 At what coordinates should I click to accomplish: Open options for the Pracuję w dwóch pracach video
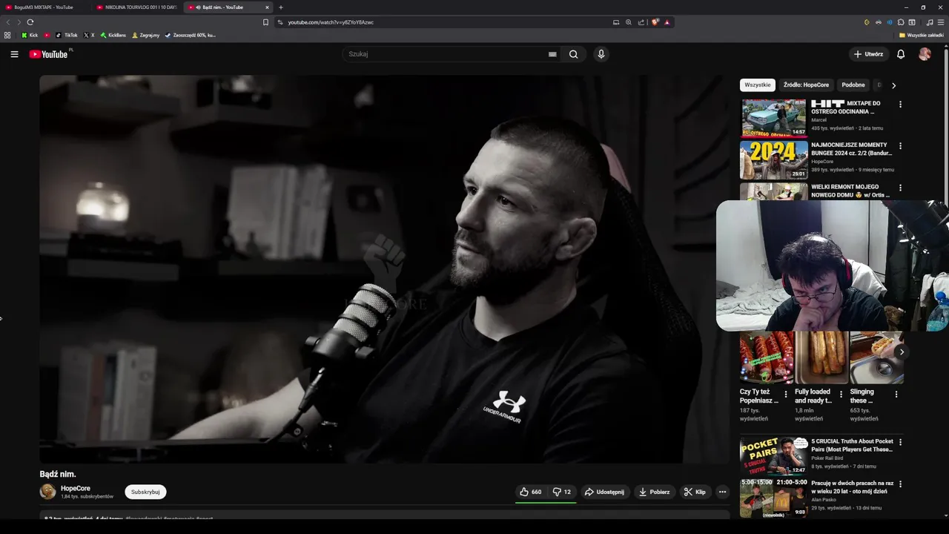click(x=900, y=484)
